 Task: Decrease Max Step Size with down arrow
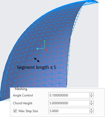[x=92, y=112]
